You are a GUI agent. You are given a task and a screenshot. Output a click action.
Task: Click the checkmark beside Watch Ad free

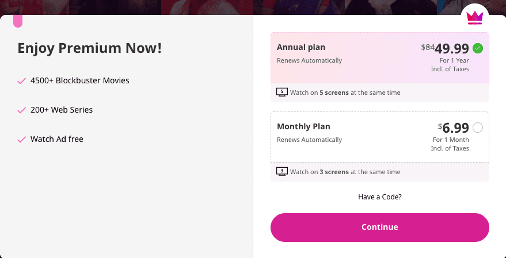point(22,140)
